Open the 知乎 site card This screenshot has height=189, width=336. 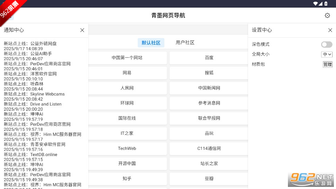click(127, 179)
